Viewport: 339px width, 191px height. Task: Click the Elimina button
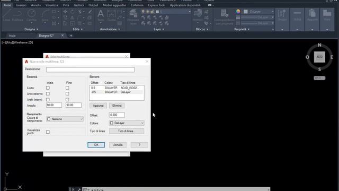coord(117,106)
